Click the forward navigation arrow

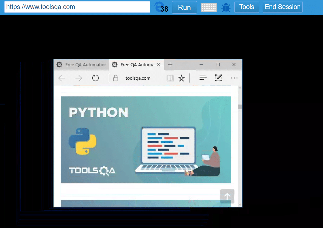click(x=78, y=78)
